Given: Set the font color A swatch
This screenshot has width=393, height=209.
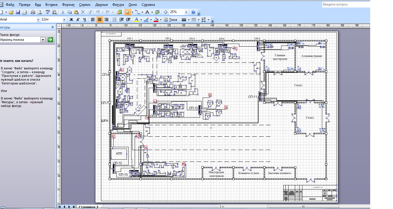Looking at the screenshot, I should [x=136, y=20].
